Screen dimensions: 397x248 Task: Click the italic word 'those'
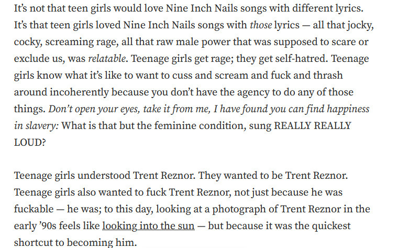tap(261, 25)
